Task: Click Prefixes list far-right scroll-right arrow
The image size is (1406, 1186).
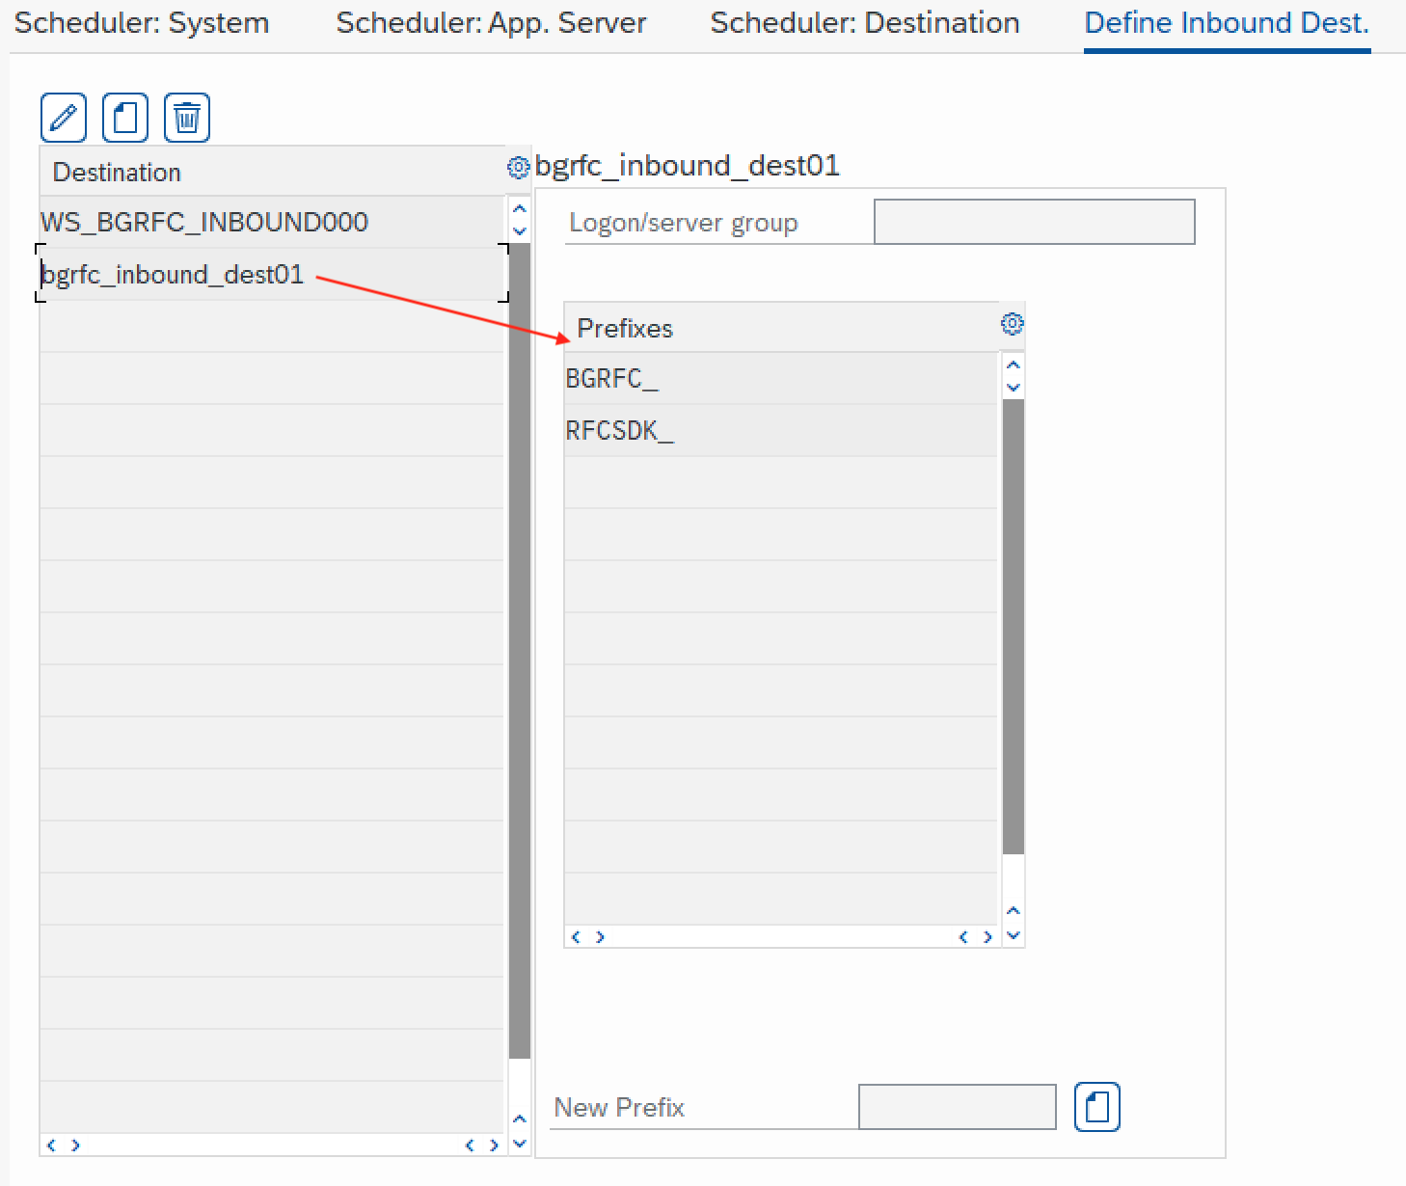Action: [987, 937]
